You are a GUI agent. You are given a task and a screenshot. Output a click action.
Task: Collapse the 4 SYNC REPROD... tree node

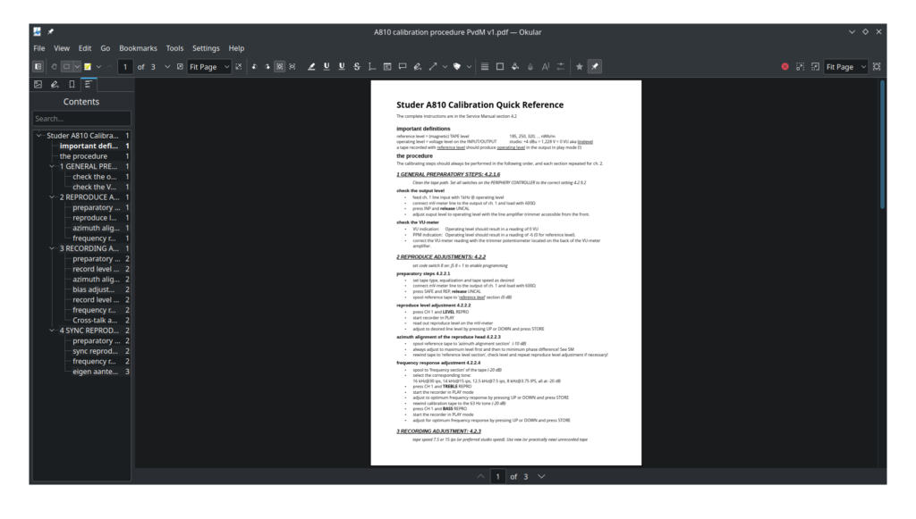[x=52, y=331]
